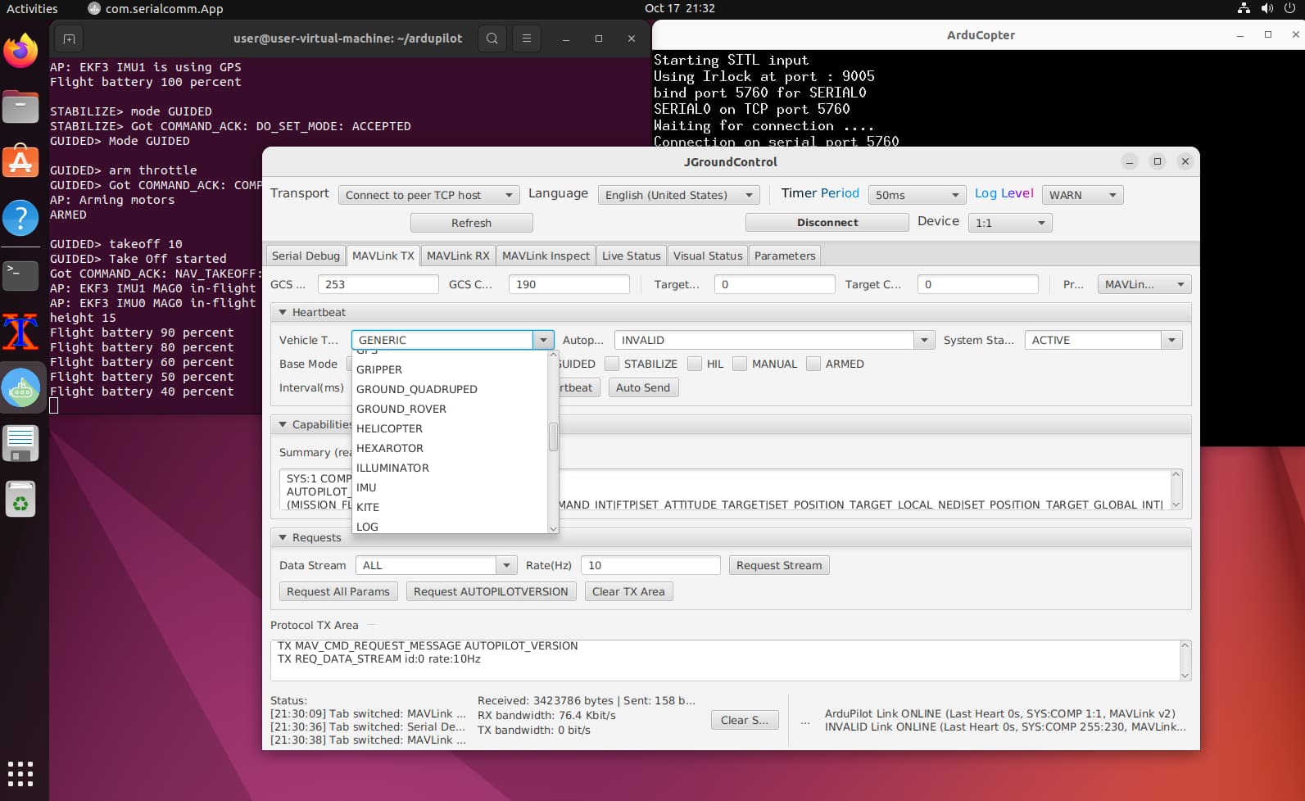Screen dimensions: 1305x801
Task: Open the Trash dock icon
Action: click(x=20, y=500)
